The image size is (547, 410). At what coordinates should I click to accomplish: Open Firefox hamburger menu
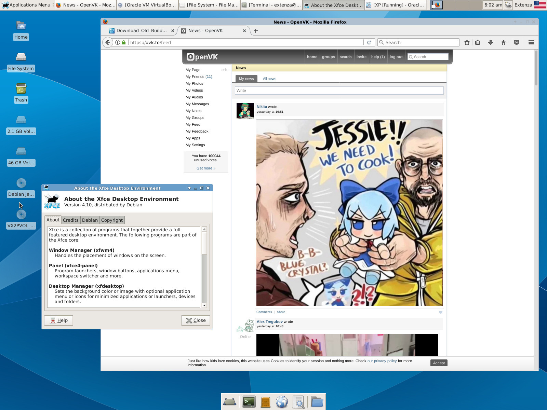(531, 42)
